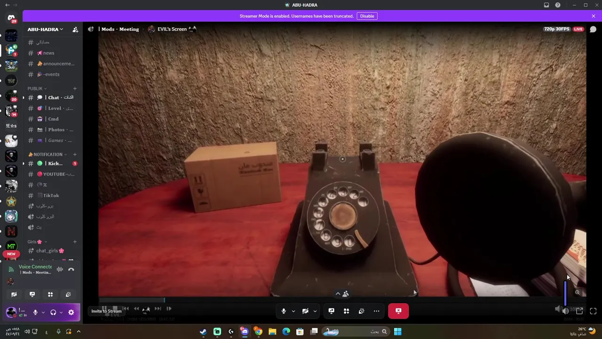
Task: Open the ABU-HADRA server menu dropdown
Action: click(x=45, y=29)
